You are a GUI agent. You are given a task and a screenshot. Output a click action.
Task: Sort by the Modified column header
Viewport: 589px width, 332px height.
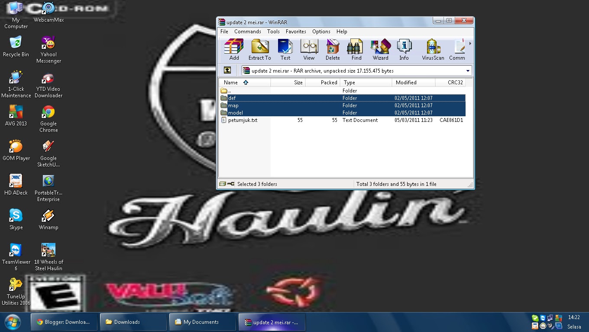tap(414, 83)
